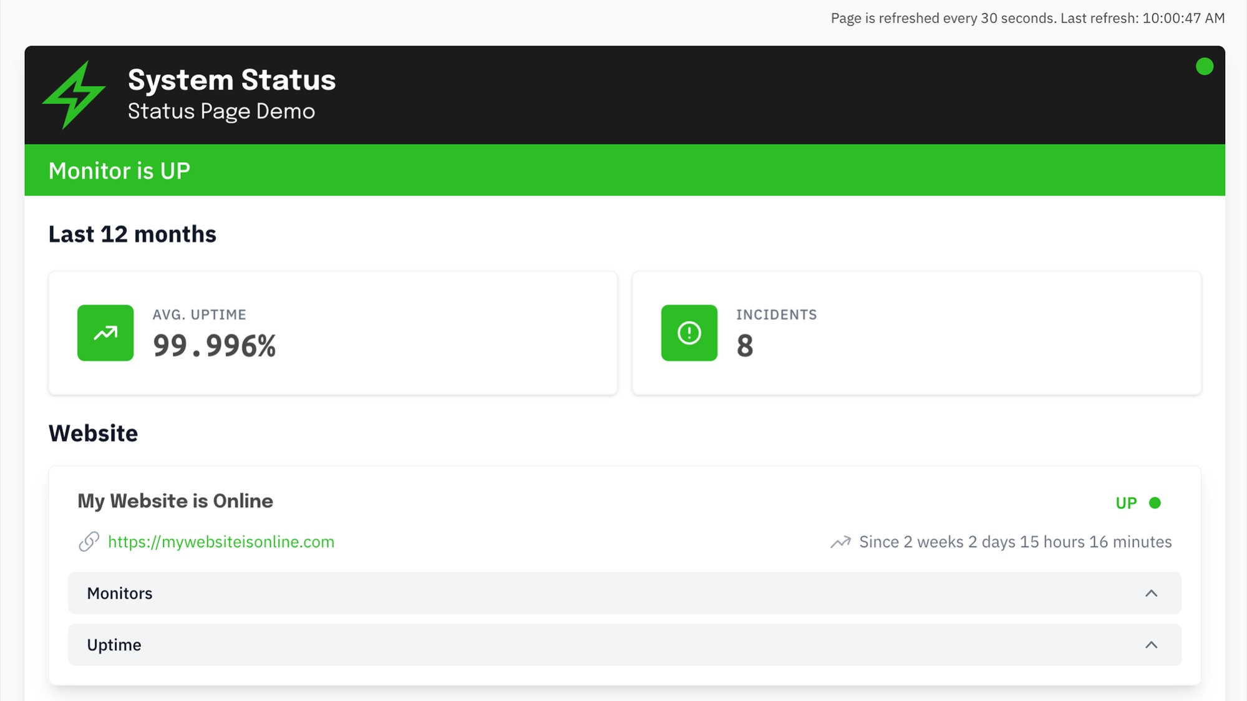Click the Last 12 months heading
This screenshot has width=1247, height=701.
pyautogui.click(x=132, y=234)
